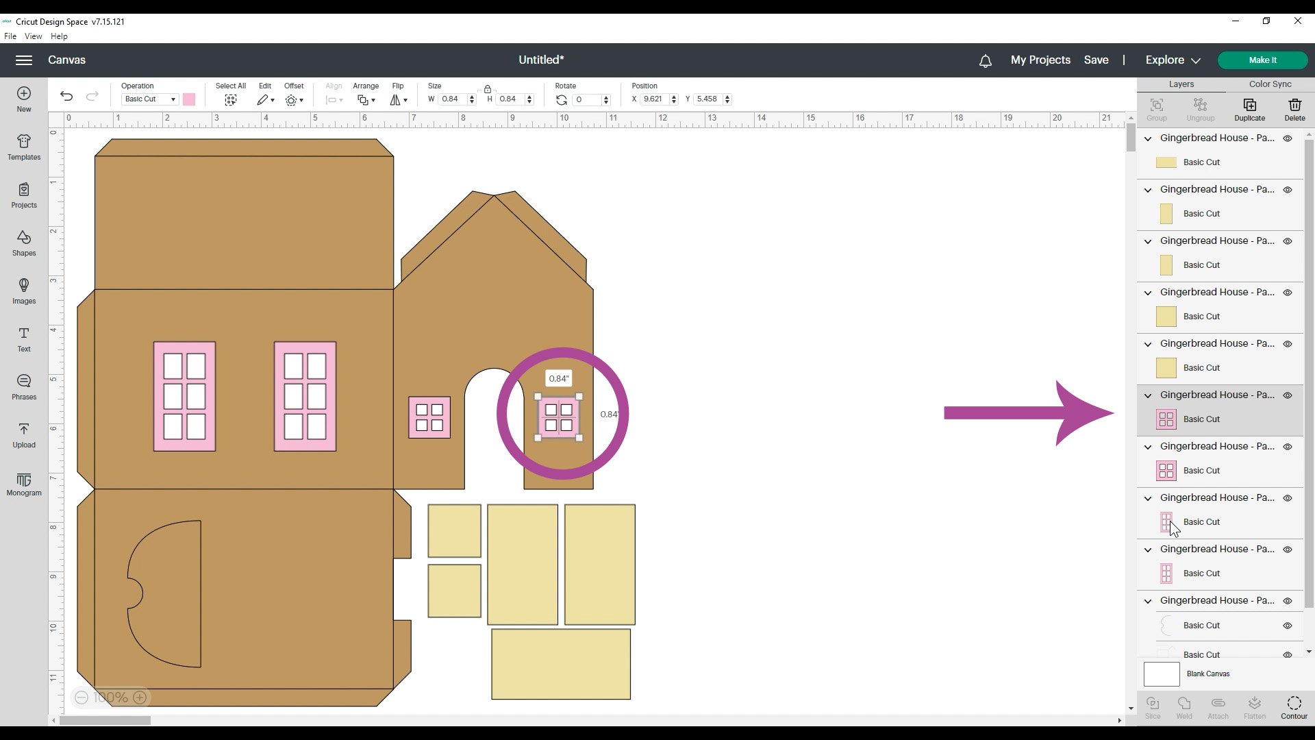Select the first yellow Basic Cut layer swatch
This screenshot has height=740, width=1315.
[1166, 162]
